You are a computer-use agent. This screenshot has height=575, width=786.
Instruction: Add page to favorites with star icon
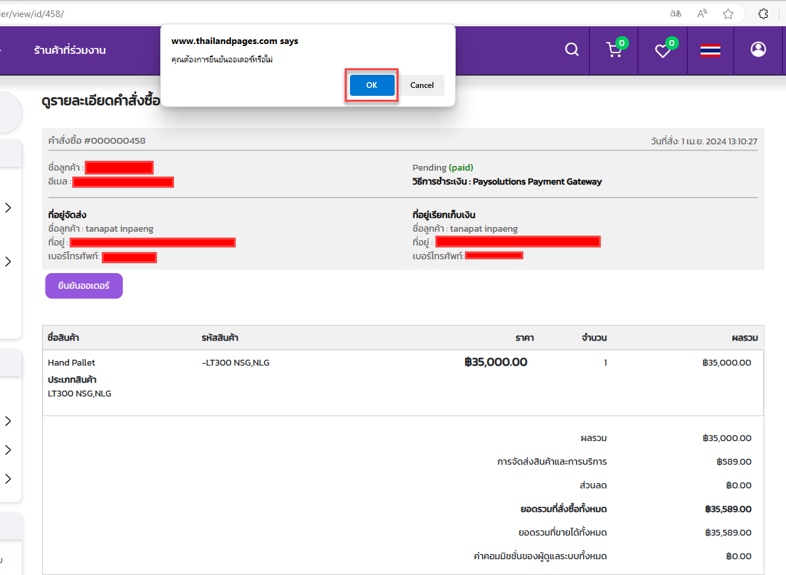(x=728, y=14)
